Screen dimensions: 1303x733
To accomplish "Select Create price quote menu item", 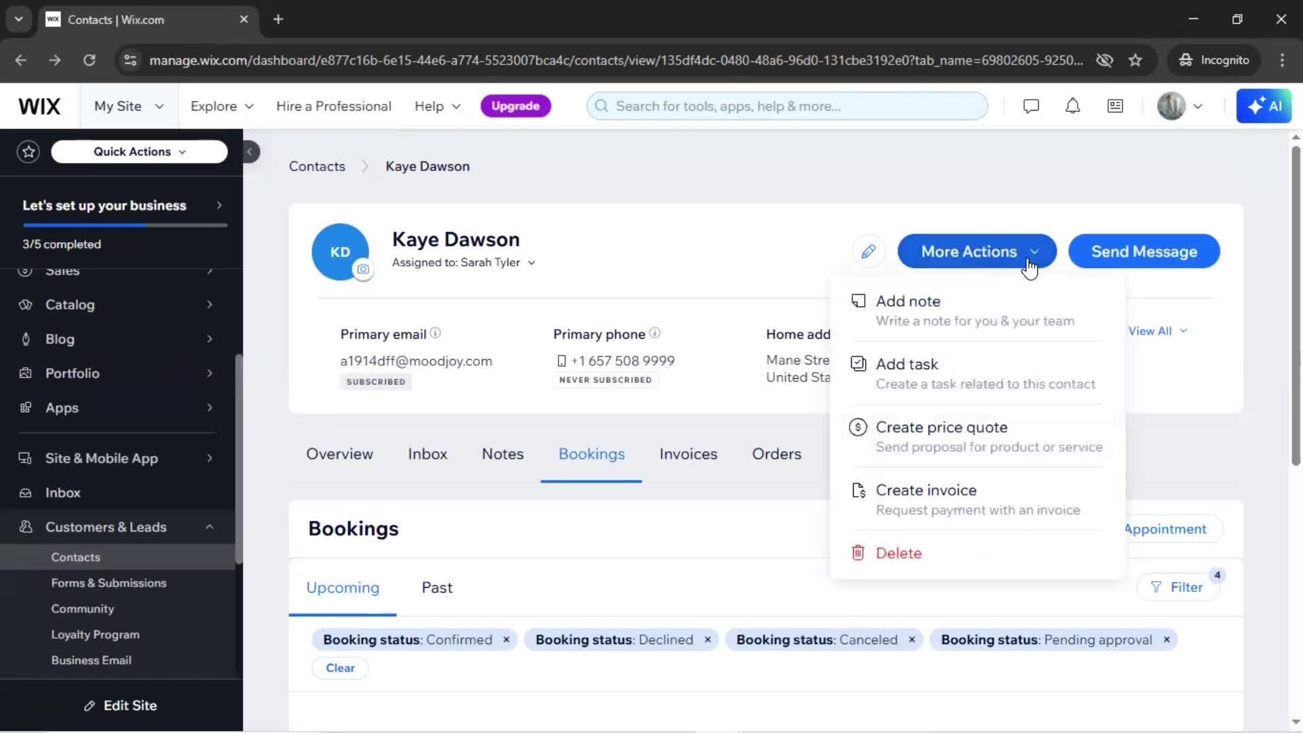I will [977, 436].
